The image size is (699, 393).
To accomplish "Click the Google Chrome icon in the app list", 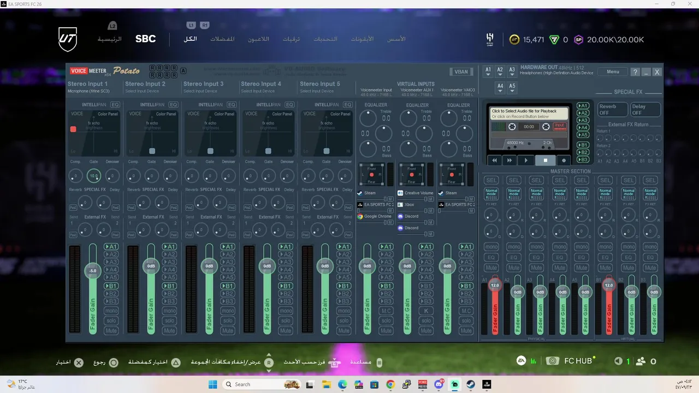I will pyautogui.click(x=360, y=216).
